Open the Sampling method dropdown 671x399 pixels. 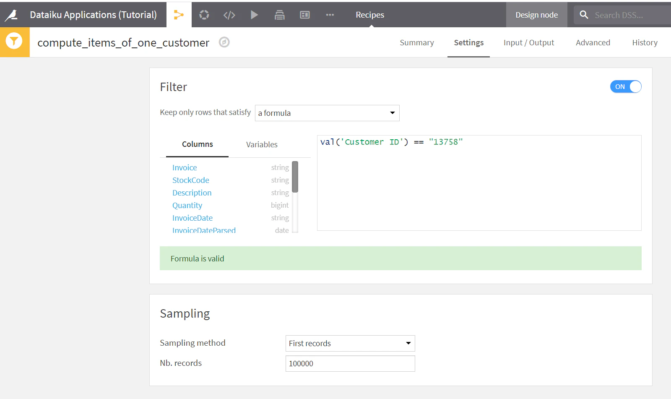[350, 343]
